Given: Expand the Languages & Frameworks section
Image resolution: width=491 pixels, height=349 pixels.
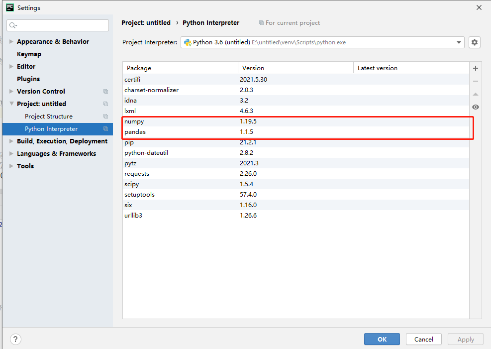Looking at the screenshot, I should point(11,154).
